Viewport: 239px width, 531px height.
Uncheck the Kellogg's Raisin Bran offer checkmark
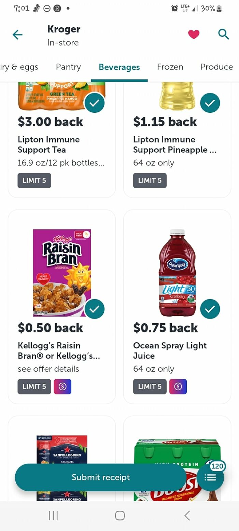pos(95,308)
